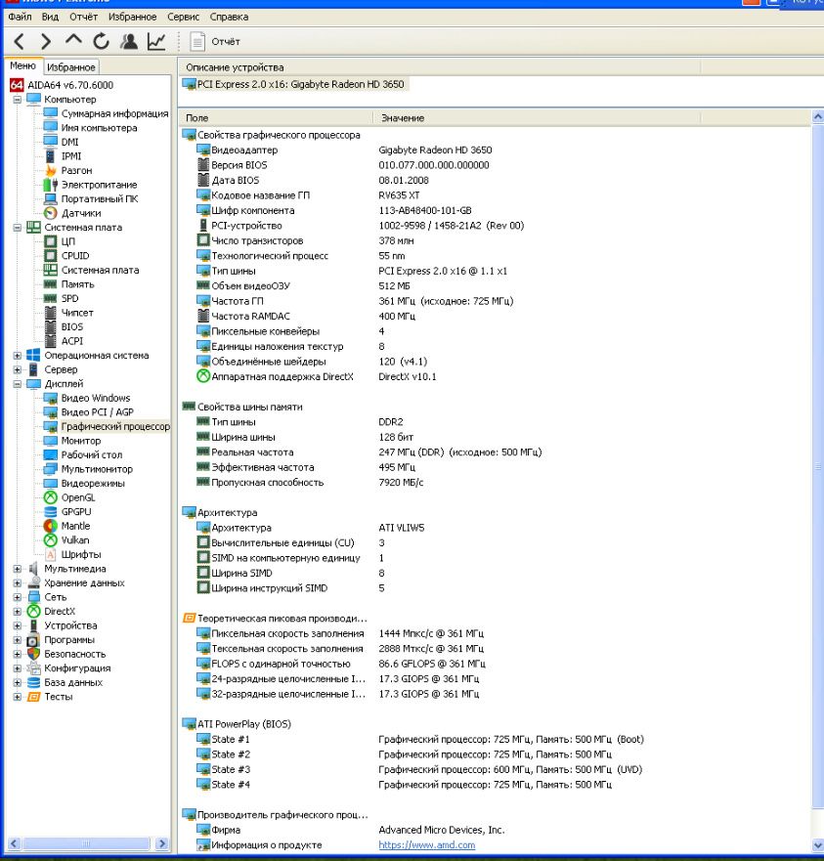824x861 pixels.
Task: Select the Безопасность shield icon
Action: coord(33,654)
